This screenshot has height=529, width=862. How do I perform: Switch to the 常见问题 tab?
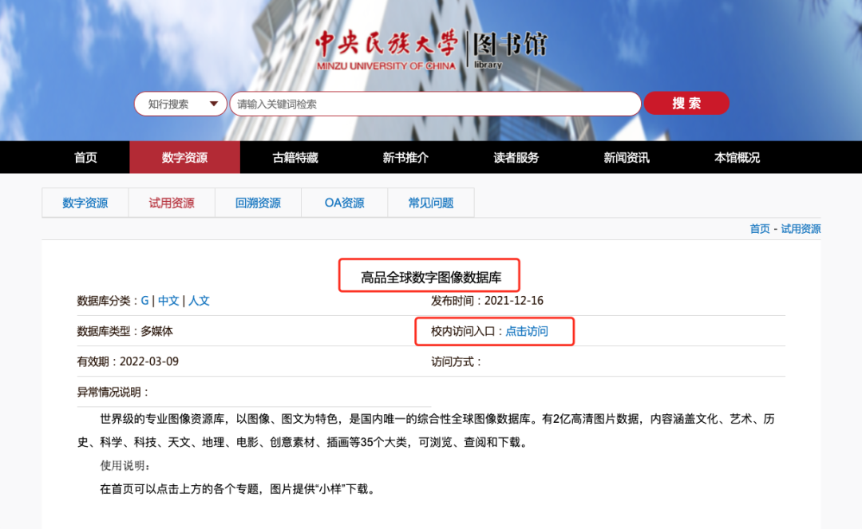pos(430,203)
